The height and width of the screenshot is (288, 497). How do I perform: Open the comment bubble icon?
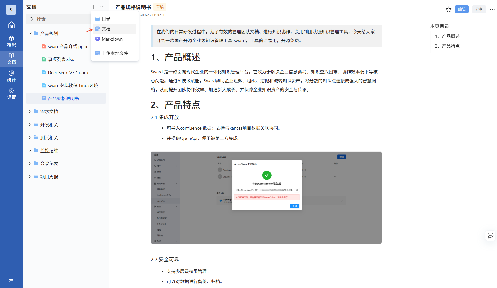click(x=490, y=235)
